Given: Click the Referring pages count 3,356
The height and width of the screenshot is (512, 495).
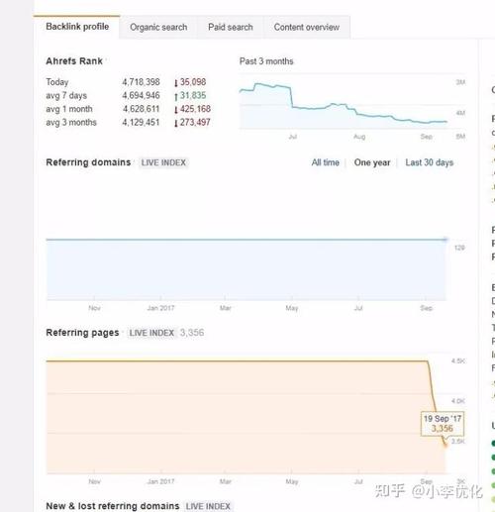Looking at the screenshot, I should (192, 333).
